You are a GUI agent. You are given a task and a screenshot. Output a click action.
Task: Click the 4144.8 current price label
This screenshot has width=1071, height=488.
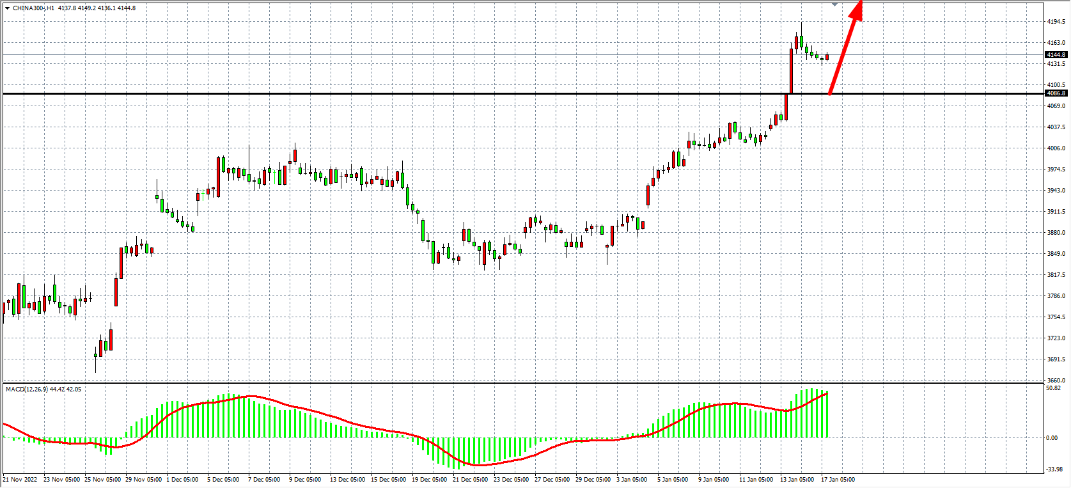coord(1056,55)
